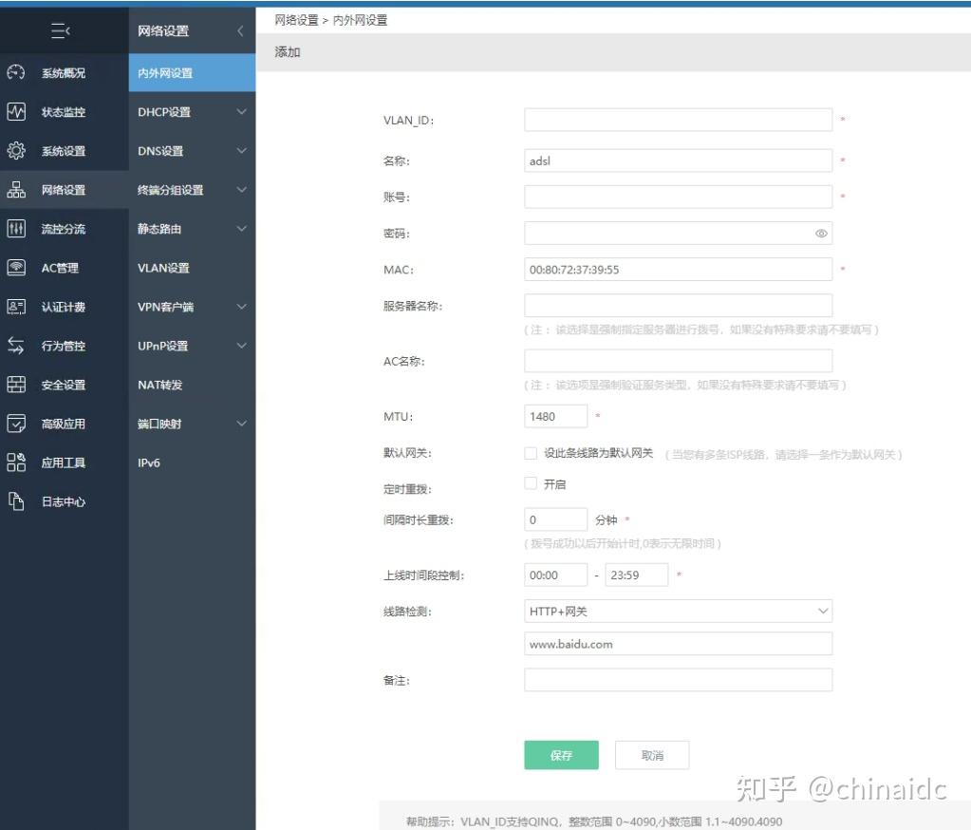Check 设此条线路为默认网关

click(x=532, y=453)
